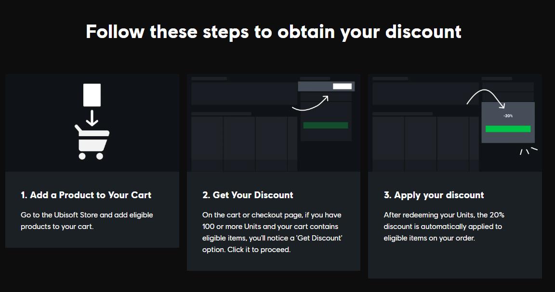Click the dark green bar in step two
Viewport: 555px width, 292px height.
[326, 125]
